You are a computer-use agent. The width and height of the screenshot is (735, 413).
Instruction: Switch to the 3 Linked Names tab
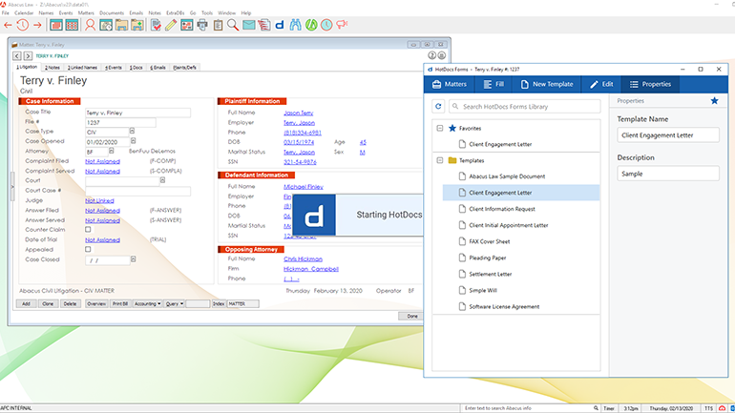pyautogui.click(x=82, y=68)
